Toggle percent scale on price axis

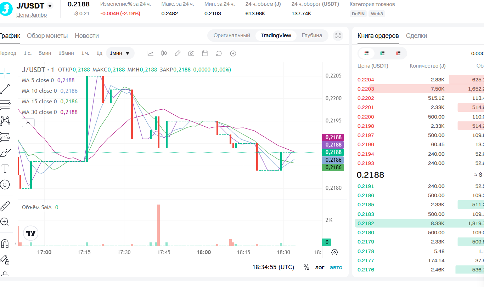pos(306,267)
